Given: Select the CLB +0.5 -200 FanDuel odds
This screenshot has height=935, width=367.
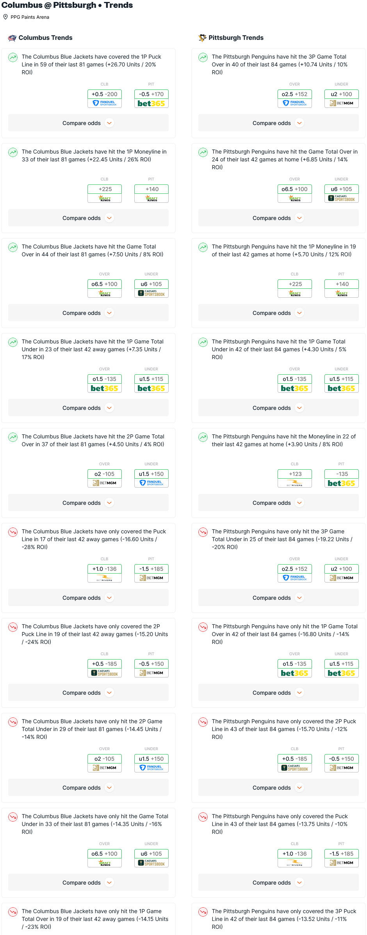Looking at the screenshot, I should coord(105,98).
